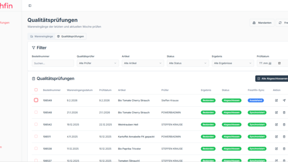Edit quality check 106538

point(276,149)
